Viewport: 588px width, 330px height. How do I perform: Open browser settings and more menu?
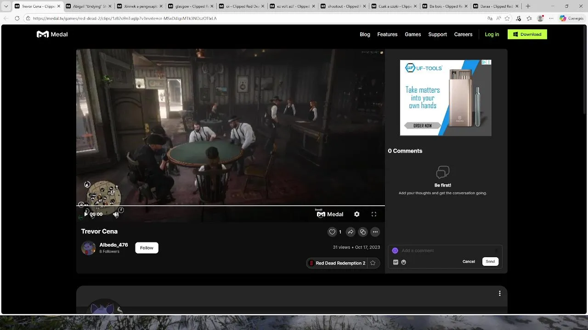(x=551, y=18)
